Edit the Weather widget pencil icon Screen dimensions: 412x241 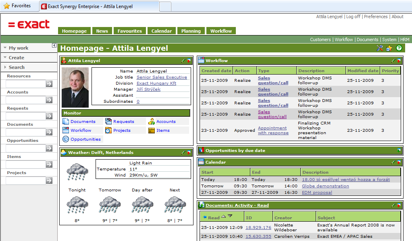pos(183,152)
